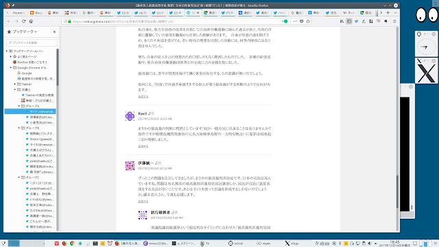This screenshot has height=247, width=439.
Task: Reload the current page
Action: [24, 21]
